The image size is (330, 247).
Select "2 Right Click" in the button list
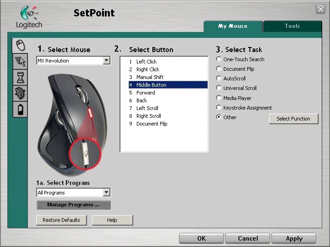pyautogui.click(x=168, y=69)
